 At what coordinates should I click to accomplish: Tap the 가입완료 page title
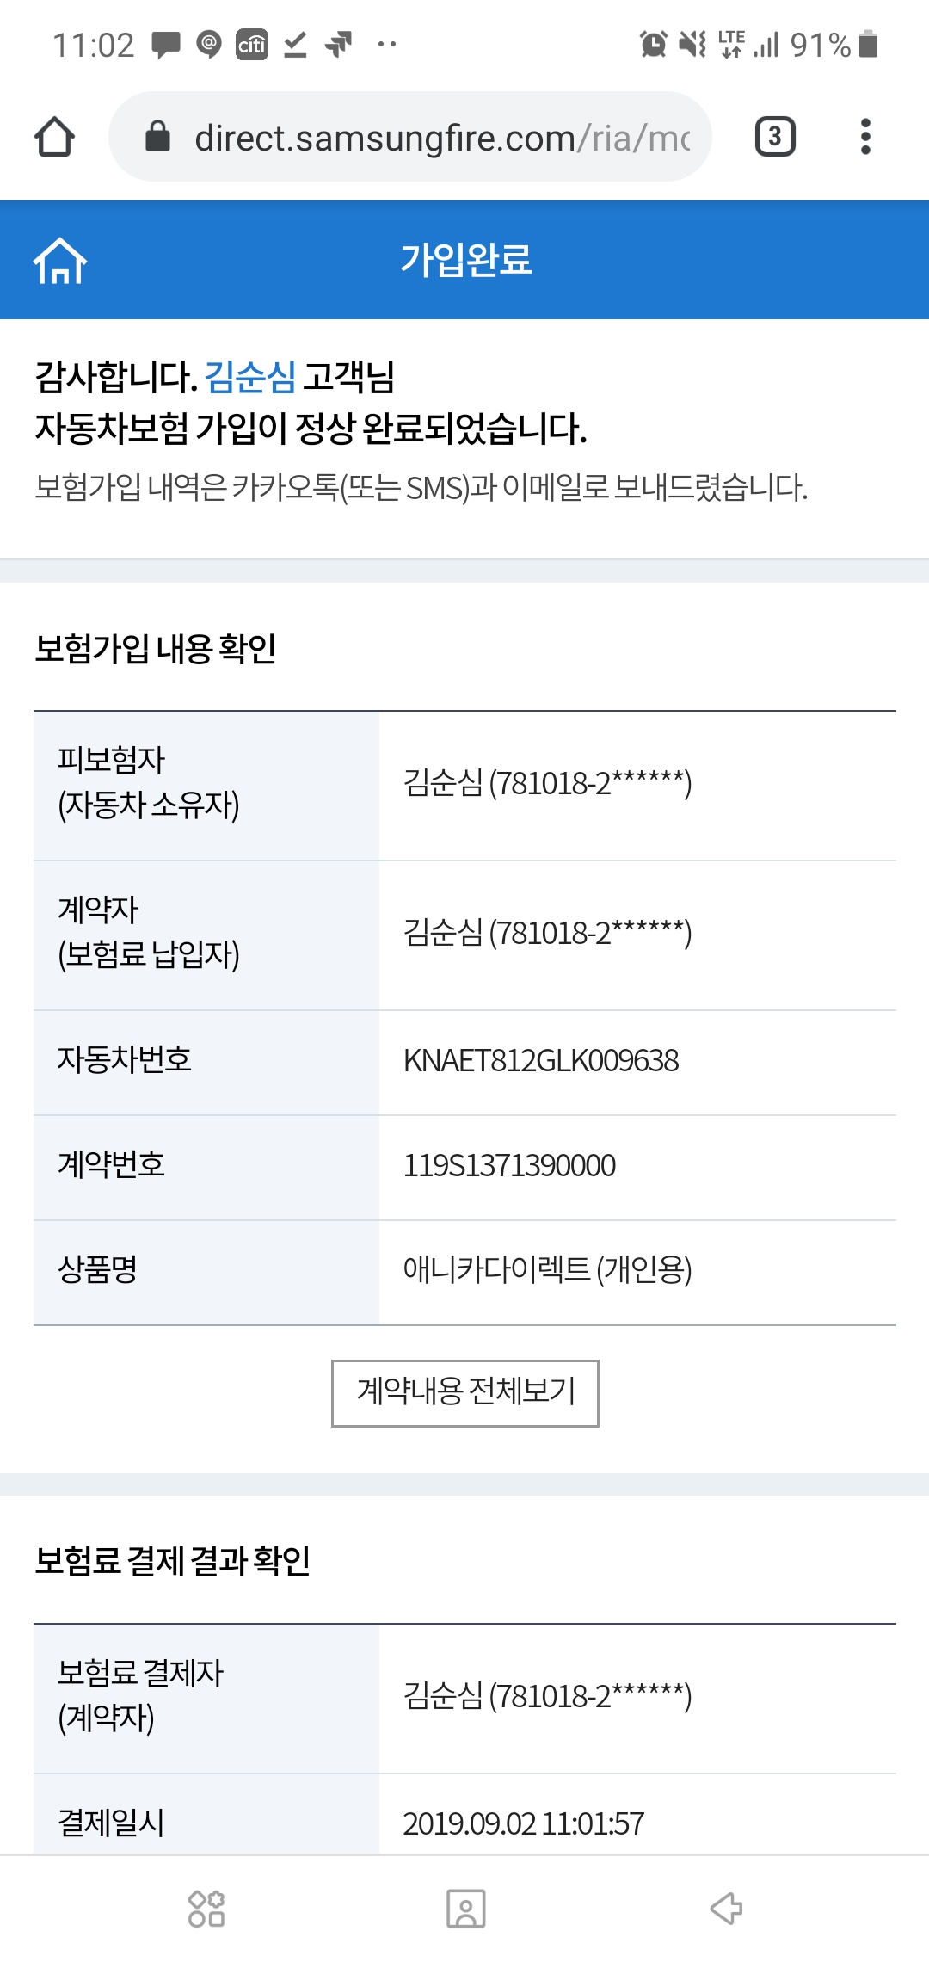(x=465, y=260)
